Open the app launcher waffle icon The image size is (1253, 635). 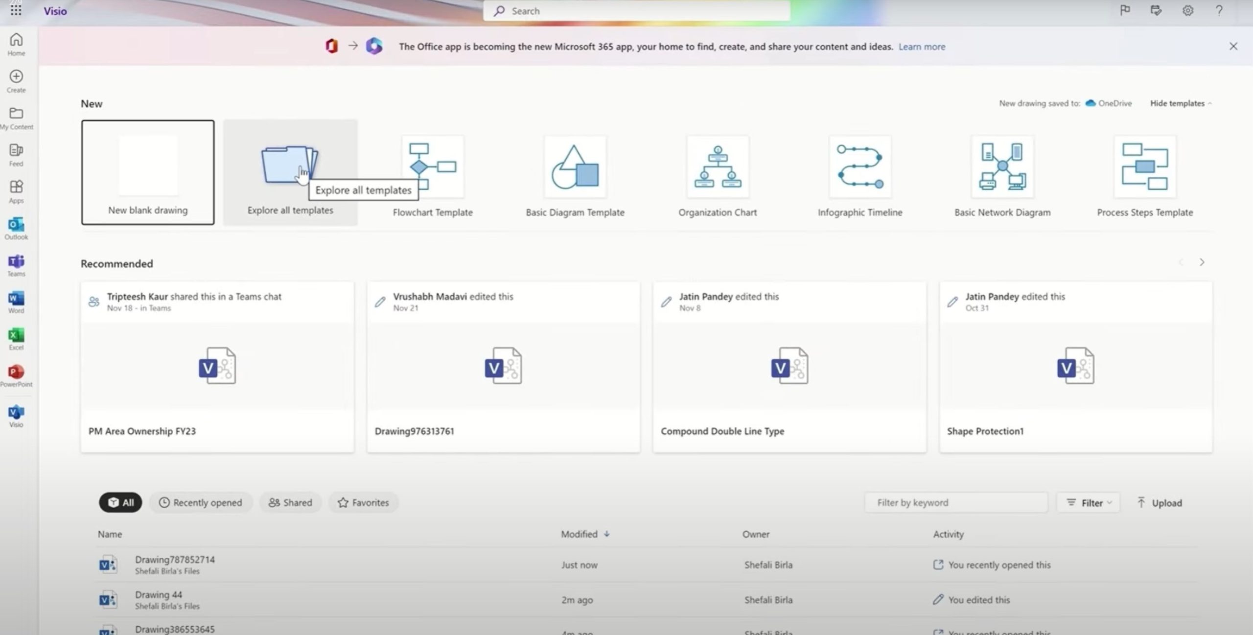coord(16,10)
